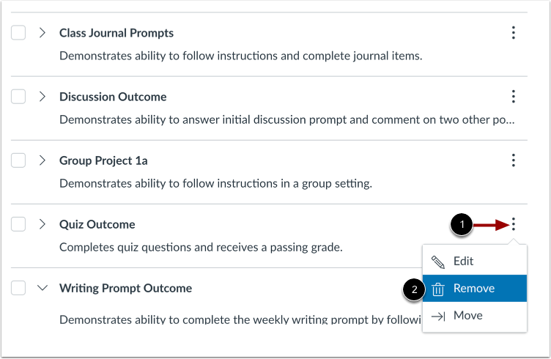Select the Quiz Outcome checkbox
Image resolution: width=551 pixels, height=359 pixels.
pyautogui.click(x=19, y=224)
